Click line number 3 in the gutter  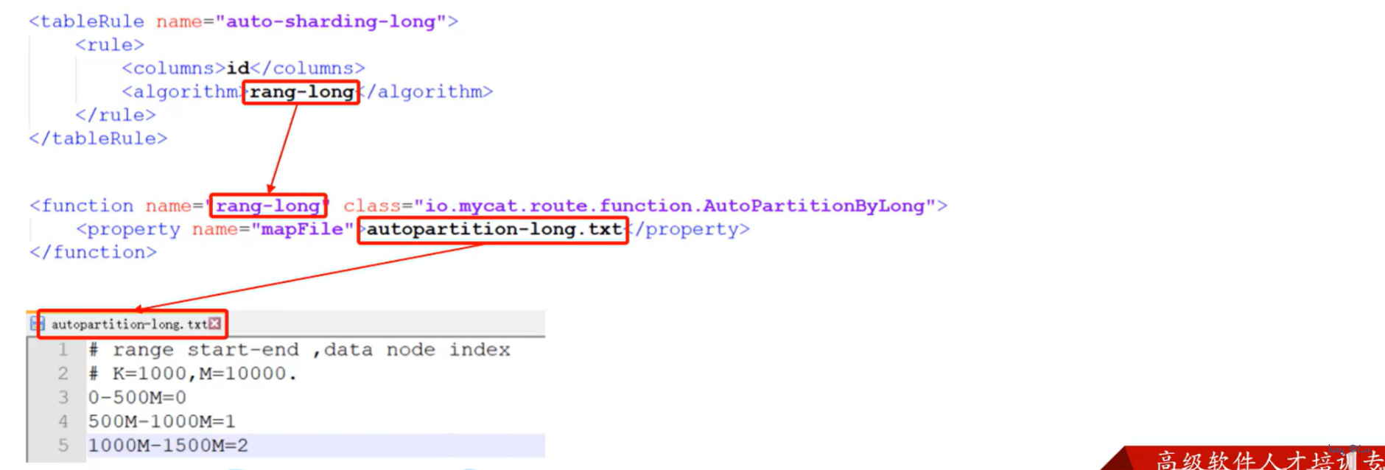(x=63, y=398)
